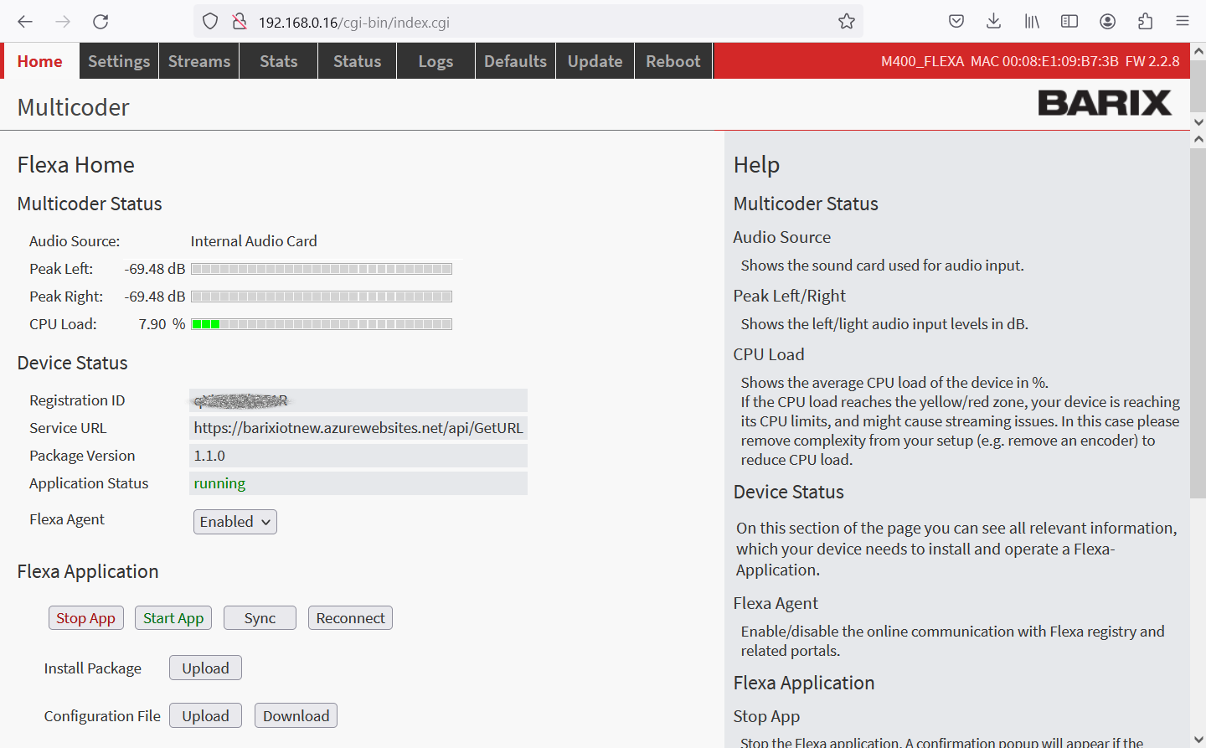Click Upload next to Install Package
The height and width of the screenshot is (748, 1206).
[x=205, y=668]
